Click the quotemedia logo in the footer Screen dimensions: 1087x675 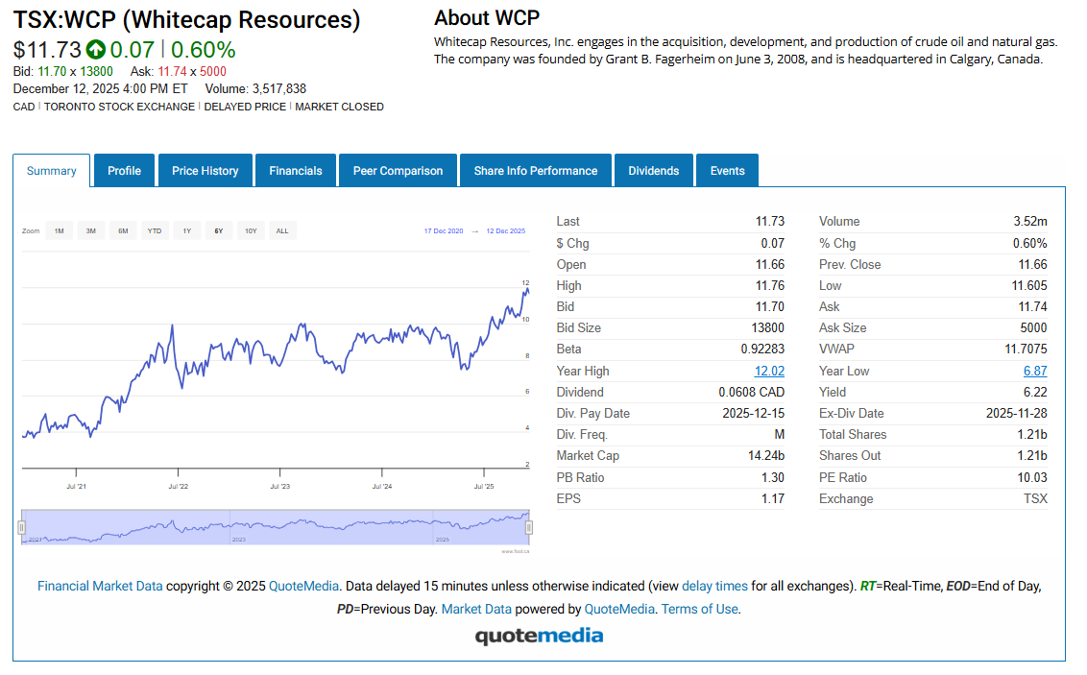(x=539, y=636)
